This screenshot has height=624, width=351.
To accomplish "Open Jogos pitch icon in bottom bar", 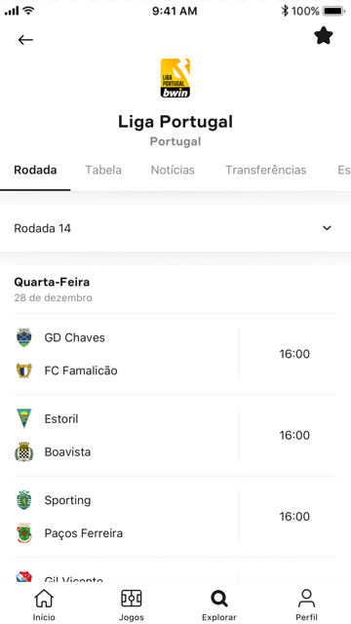I will click(132, 598).
